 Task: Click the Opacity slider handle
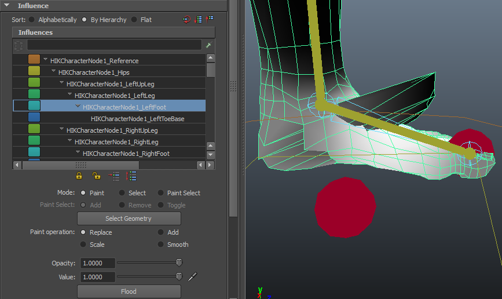(x=179, y=263)
